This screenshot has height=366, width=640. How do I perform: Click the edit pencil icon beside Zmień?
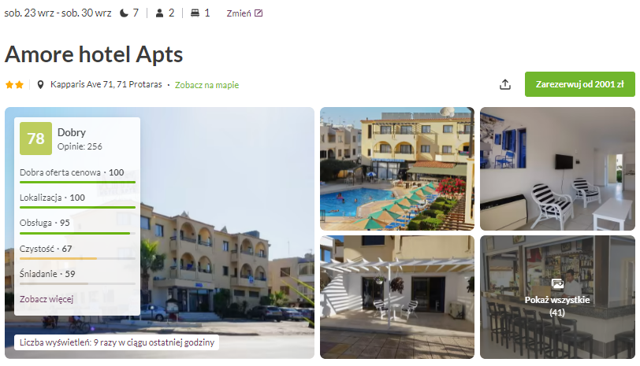click(259, 13)
